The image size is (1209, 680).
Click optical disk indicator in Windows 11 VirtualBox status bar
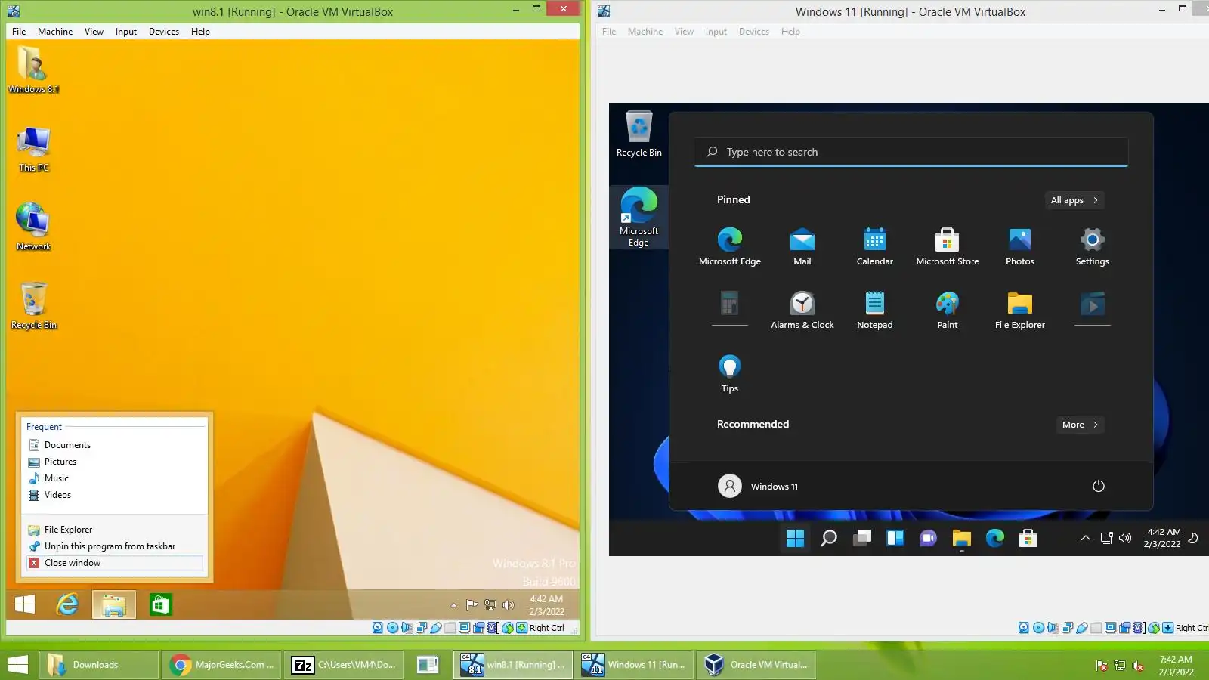(x=1038, y=628)
